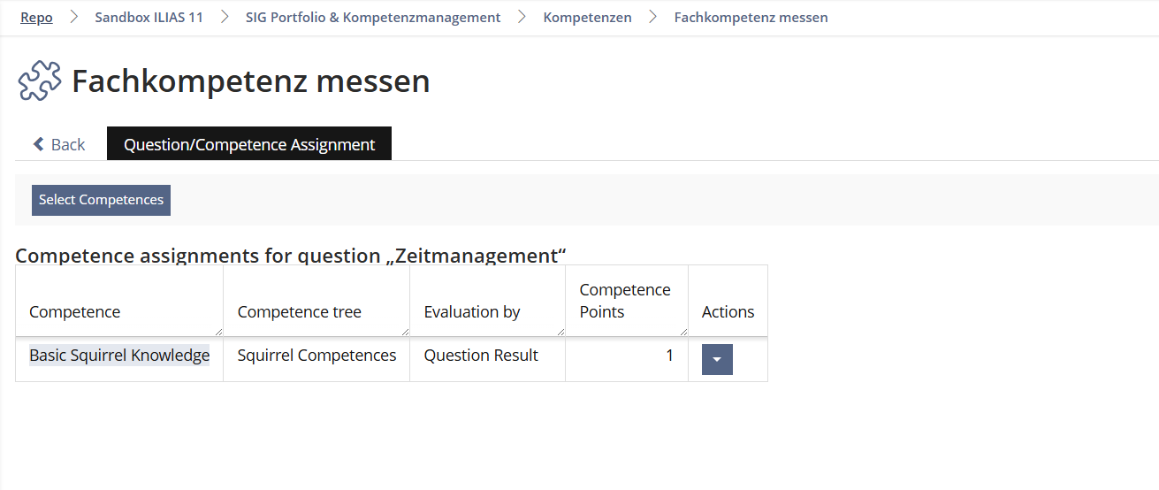The height and width of the screenshot is (490, 1159).
Task: Click the Competence Points column header
Action: pyautogui.click(x=627, y=301)
